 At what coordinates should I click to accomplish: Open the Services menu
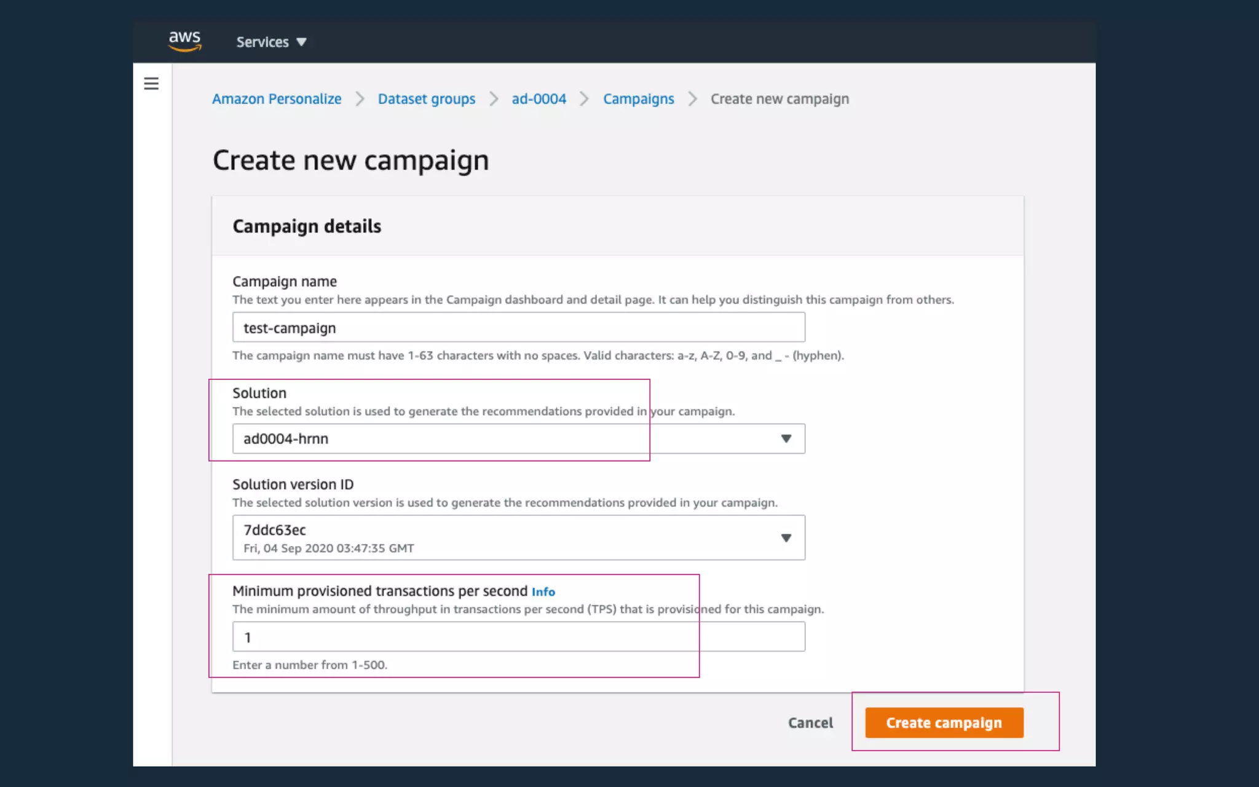tap(271, 42)
